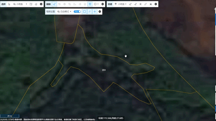Click the 创建 toolbar label
This screenshot has width=216, height=121.
point(110,4)
